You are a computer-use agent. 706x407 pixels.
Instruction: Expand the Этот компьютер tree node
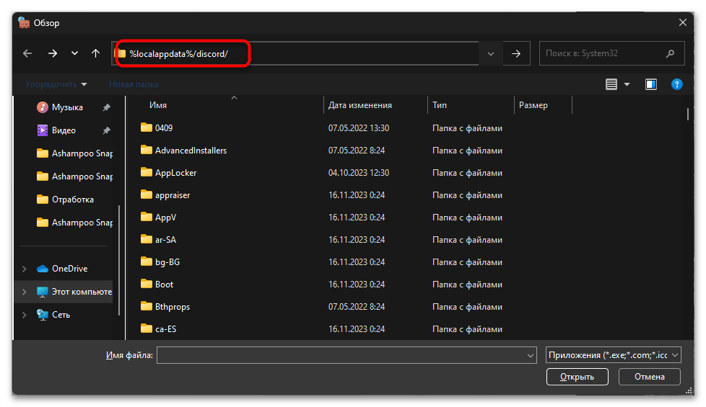25,292
